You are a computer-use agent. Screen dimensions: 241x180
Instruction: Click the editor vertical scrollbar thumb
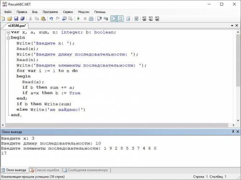(x=238, y=60)
